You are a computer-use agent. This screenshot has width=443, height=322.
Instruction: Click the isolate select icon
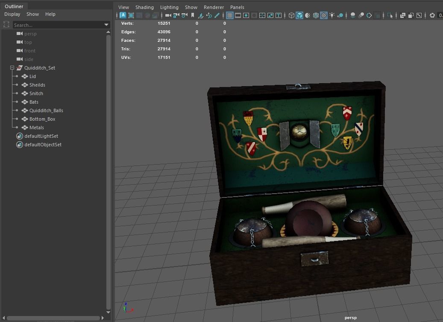click(x=390, y=15)
